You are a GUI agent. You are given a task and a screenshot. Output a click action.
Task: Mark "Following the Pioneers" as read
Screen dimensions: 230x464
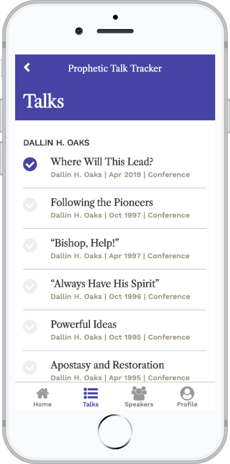point(30,205)
